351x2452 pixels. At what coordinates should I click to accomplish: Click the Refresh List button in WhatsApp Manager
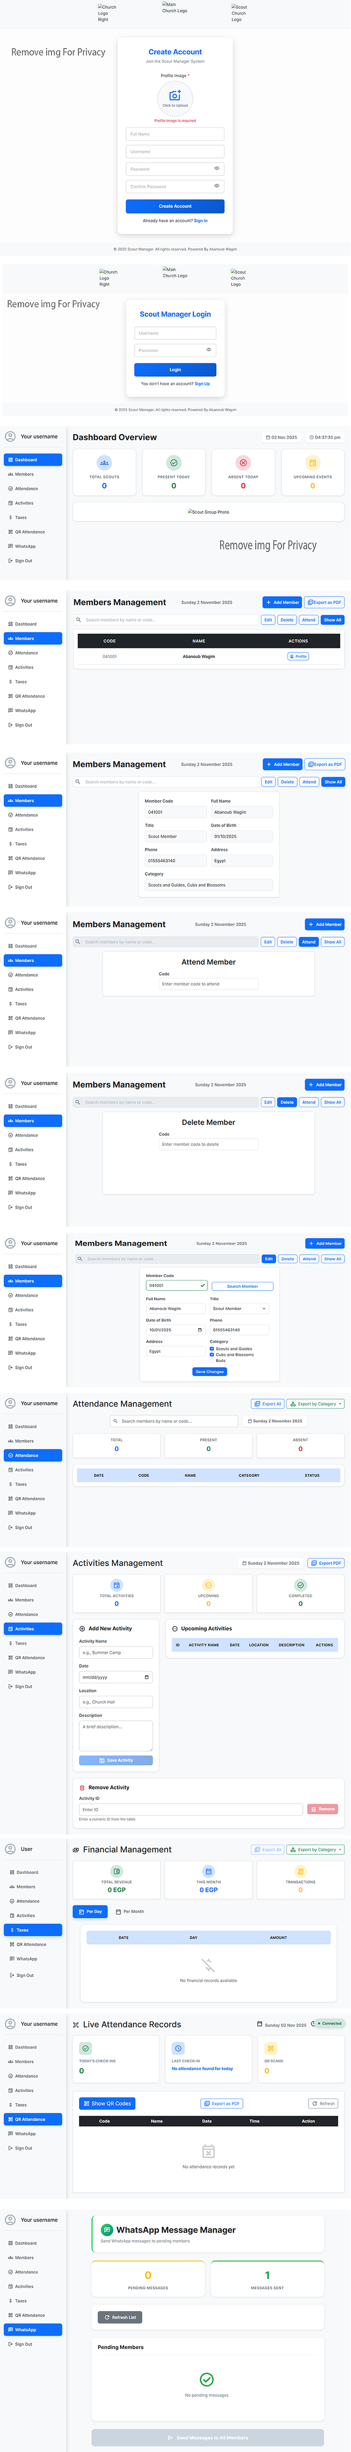(120, 2317)
